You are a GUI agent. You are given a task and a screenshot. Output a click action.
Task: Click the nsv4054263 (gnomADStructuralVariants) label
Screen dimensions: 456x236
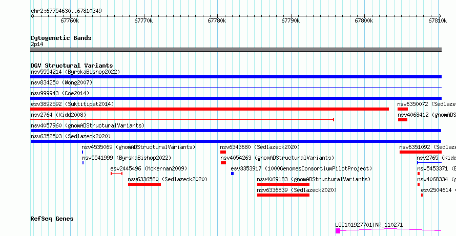pos(277,158)
